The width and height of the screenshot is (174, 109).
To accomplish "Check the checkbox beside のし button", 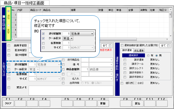I will 63,74.
